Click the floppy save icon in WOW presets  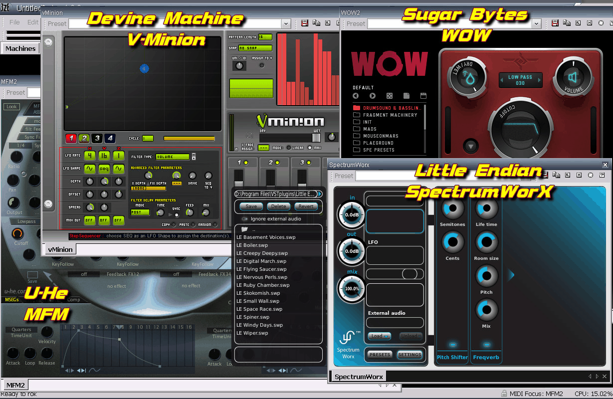[423, 96]
